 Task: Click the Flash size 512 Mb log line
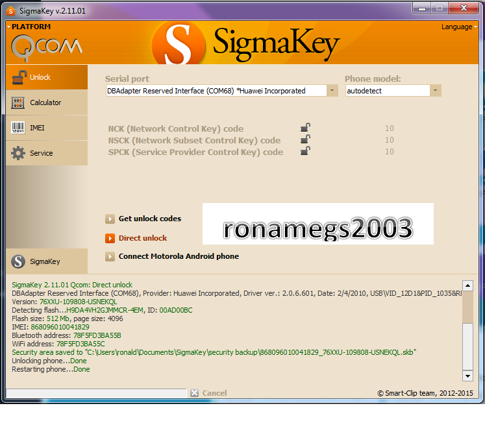click(x=68, y=318)
